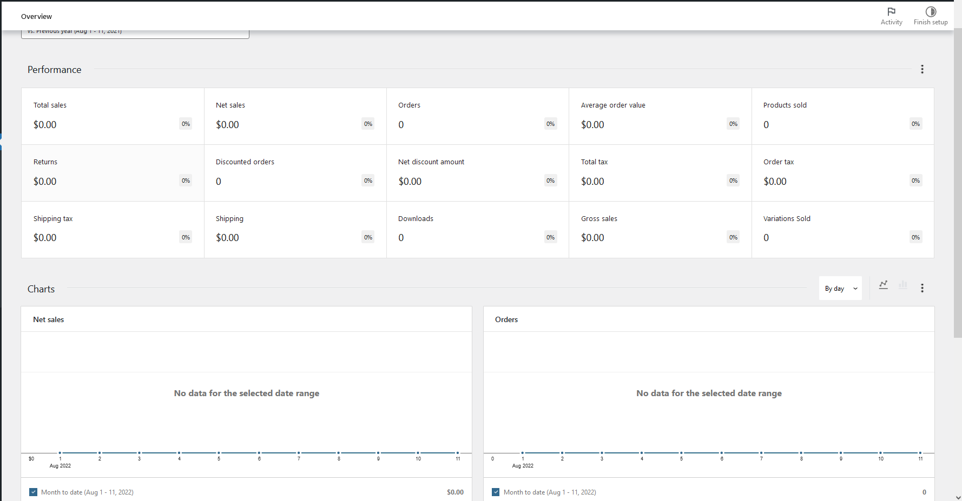The image size is (962, 501).
Task: Open the previous year comparison date selector
Action: pyautogui.click(x=135, y=31)
